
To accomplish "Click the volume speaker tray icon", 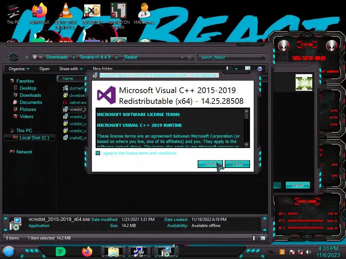I will point(308,252).
